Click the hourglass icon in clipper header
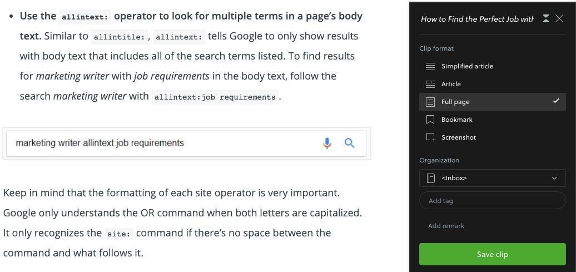 546,19
